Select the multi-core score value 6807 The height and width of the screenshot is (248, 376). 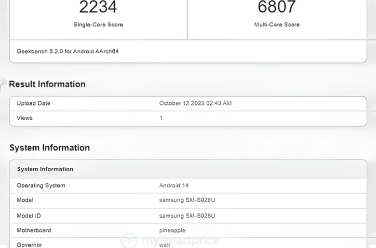[x=277, y=7]
